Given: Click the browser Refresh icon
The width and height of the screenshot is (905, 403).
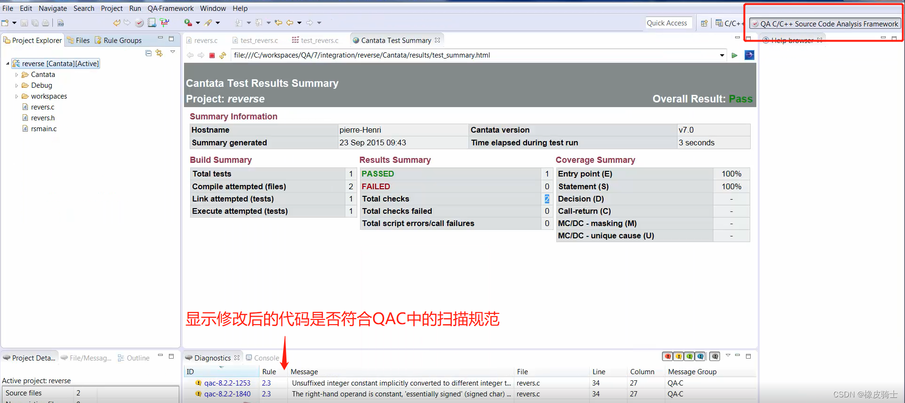Looking at the screenshot, I should [x=223, y=55].
